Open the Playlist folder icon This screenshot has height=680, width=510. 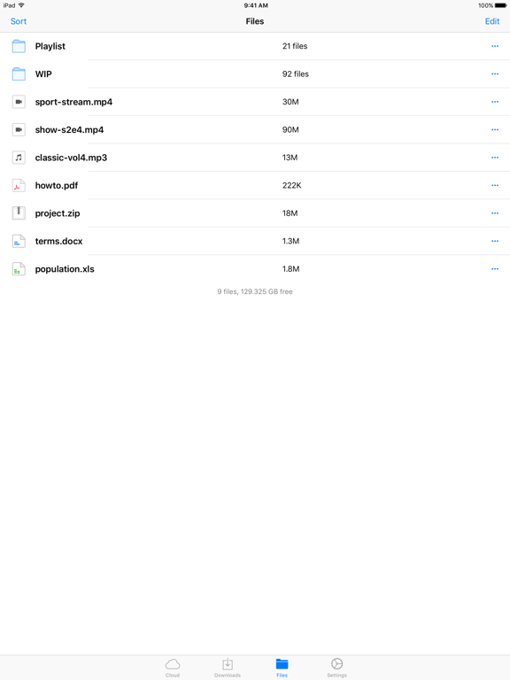19,46
